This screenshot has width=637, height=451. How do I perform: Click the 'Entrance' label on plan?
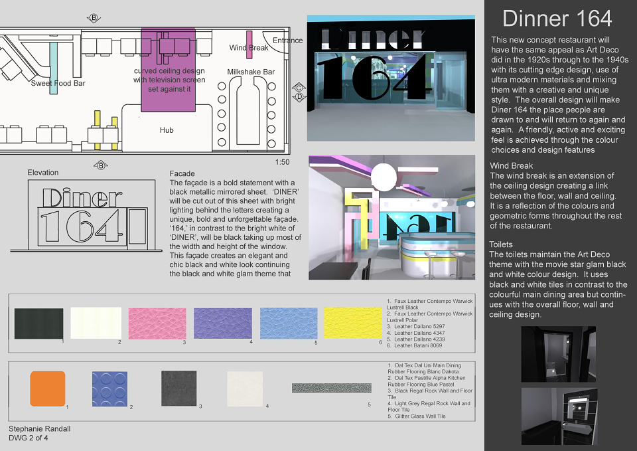tap(287, 41)
